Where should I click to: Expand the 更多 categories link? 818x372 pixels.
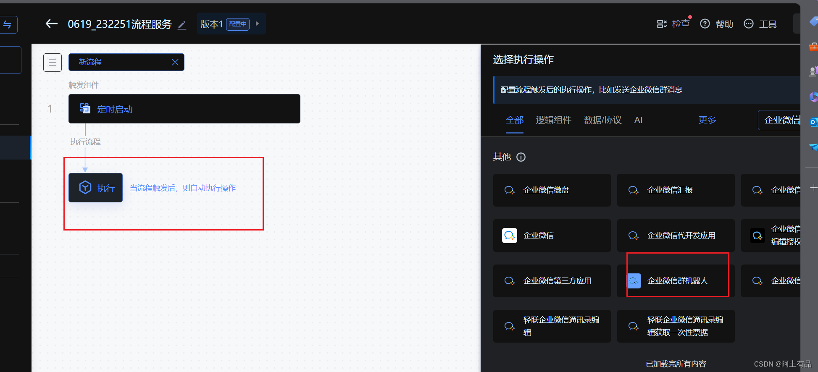click(x=707, y=120)
